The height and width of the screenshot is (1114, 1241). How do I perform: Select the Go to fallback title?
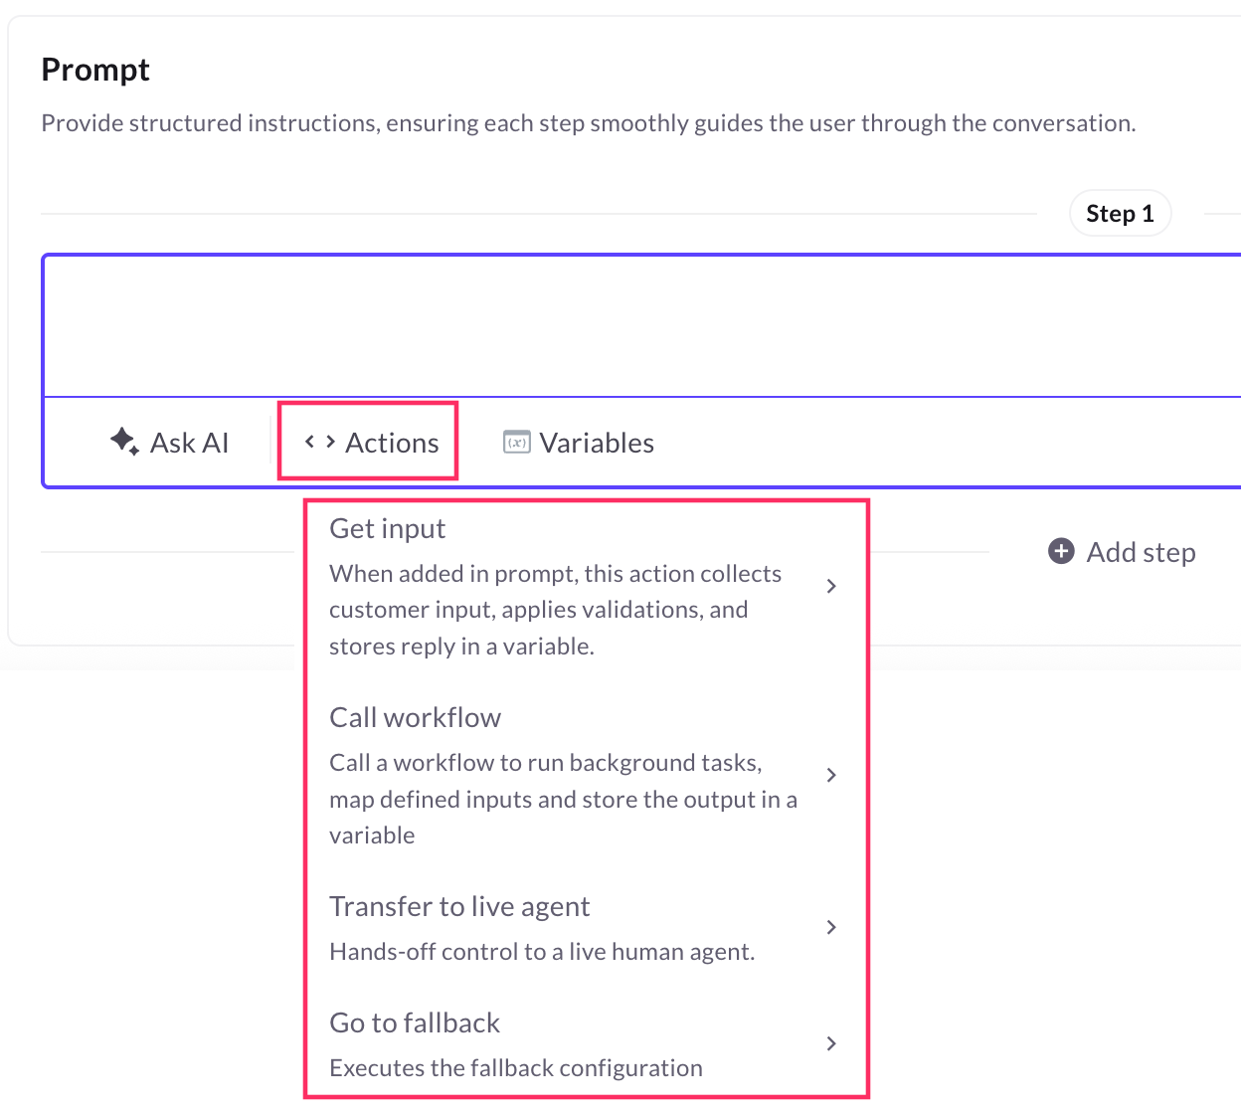click(415, 1023)
